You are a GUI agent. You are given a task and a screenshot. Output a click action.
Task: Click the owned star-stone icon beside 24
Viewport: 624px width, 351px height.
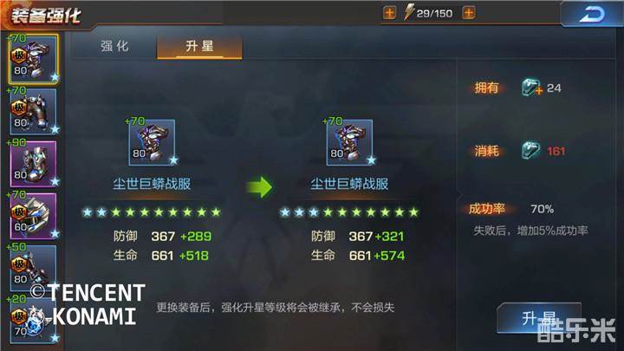[531, 88]
